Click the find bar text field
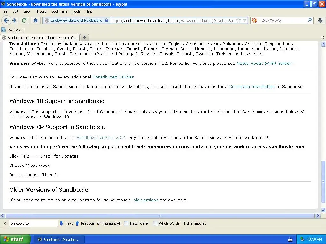 33,223
